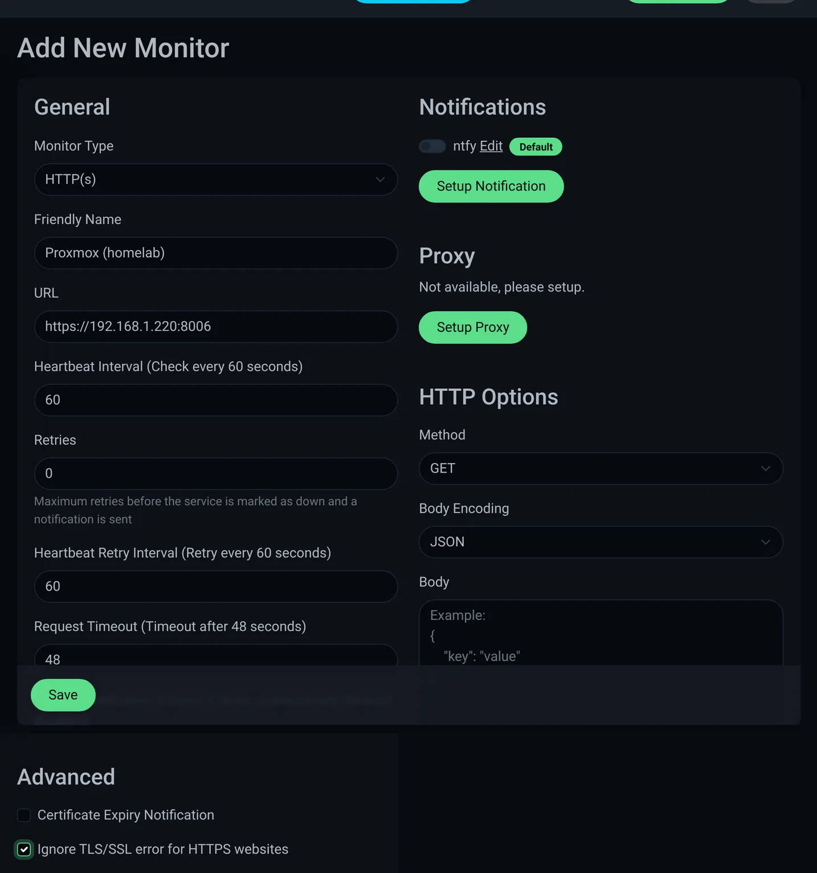Open the Method dropdown showing GET
The image size is (817, 873).
click(601, 469)
